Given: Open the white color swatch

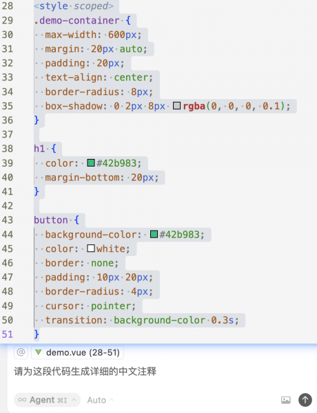Looking at the screenshot, I should coord(91,248).
